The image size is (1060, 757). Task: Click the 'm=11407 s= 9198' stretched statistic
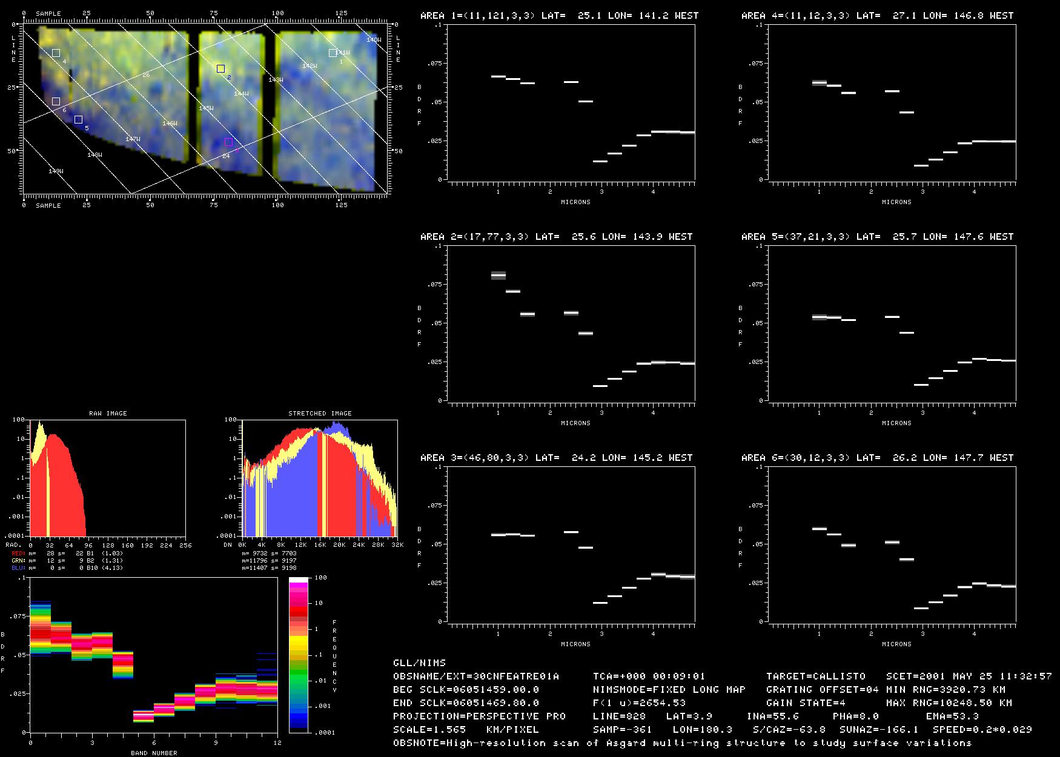(x=270, y=568)
